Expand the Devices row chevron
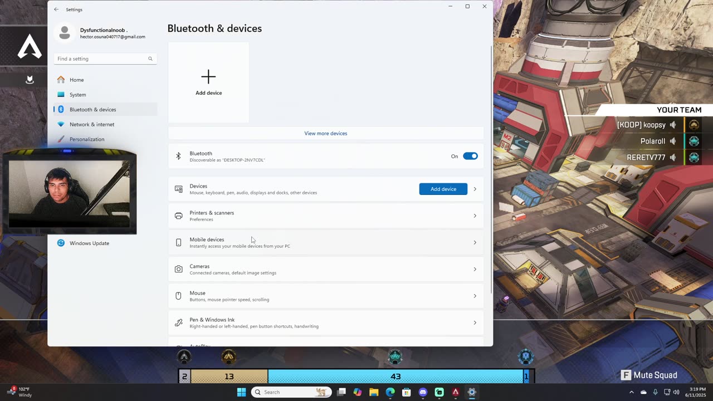Viewport: 713px width, 401px height. 475,189
